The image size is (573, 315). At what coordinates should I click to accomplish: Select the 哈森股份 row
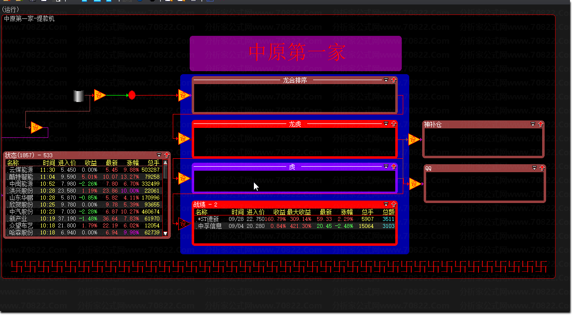click(84, 232)
